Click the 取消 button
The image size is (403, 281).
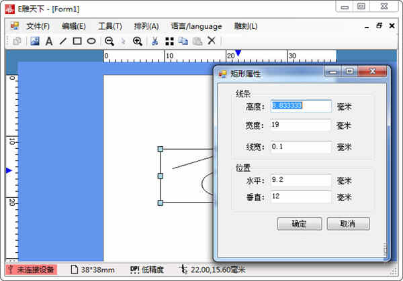pos(348,224)
